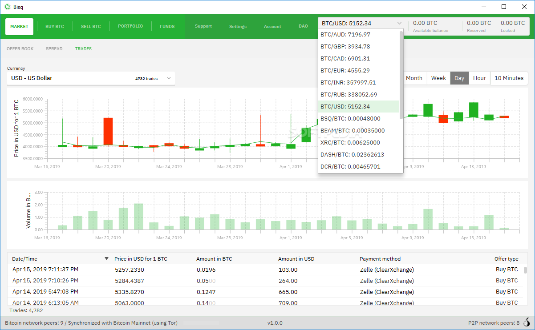This screenshot has height=330, width=535.
Task: Select trade row Apr 15, 2019 7:11:37 PM
Action: (265, 270)
